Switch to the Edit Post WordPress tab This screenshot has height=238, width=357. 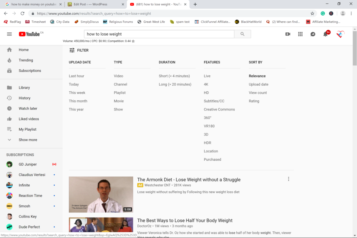[x=96, y=4]
